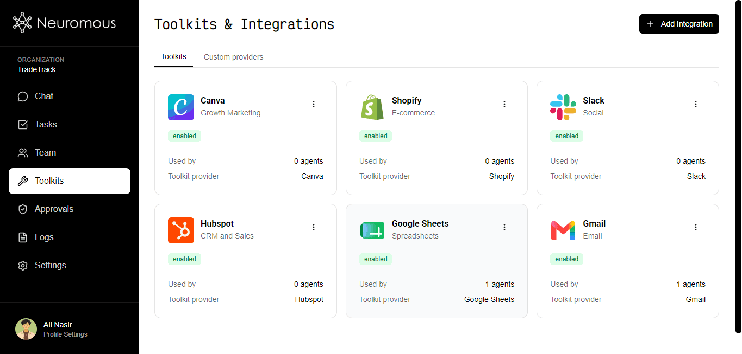The height and width of the screenshot is (354, 742).
Task: Open Settings in the sidebar
Action: pyautogui.click(x=70, y=266)
